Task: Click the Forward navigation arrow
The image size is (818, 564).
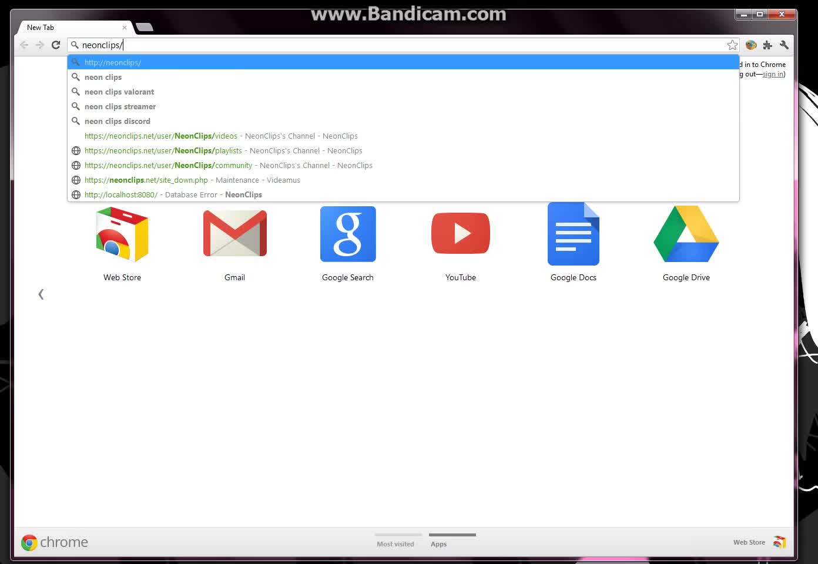Action: (40, 45)
